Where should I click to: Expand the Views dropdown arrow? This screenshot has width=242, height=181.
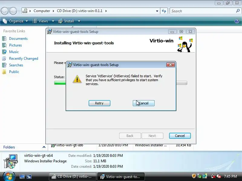[x=53, y=21]
